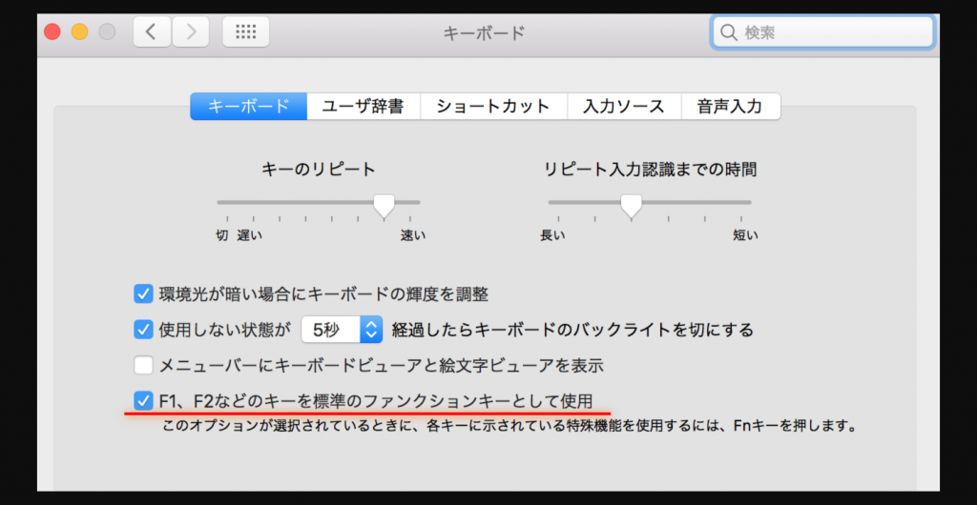Show all preferences grid icon
Image resolution: width=977 pixels, height=505 pixels.
click(x=245, y=32)
